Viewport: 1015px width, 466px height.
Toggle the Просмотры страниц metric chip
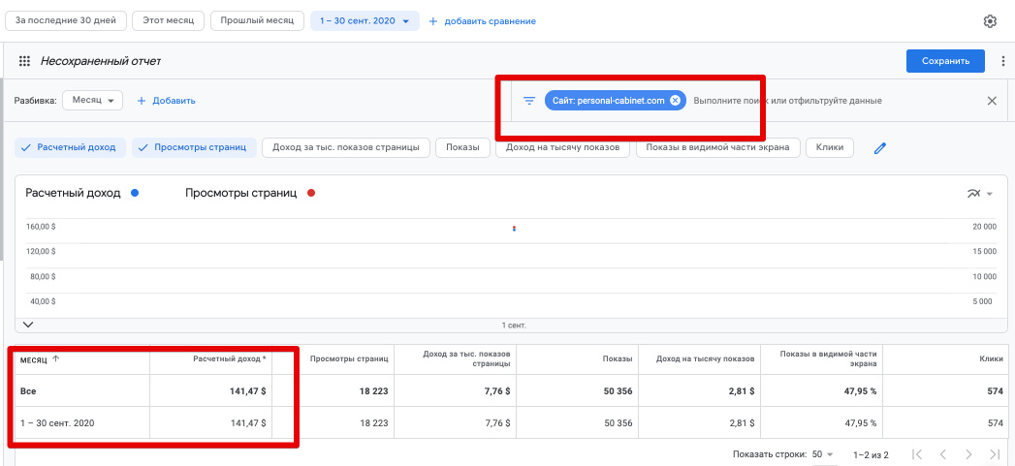click(x=194, y=147)
